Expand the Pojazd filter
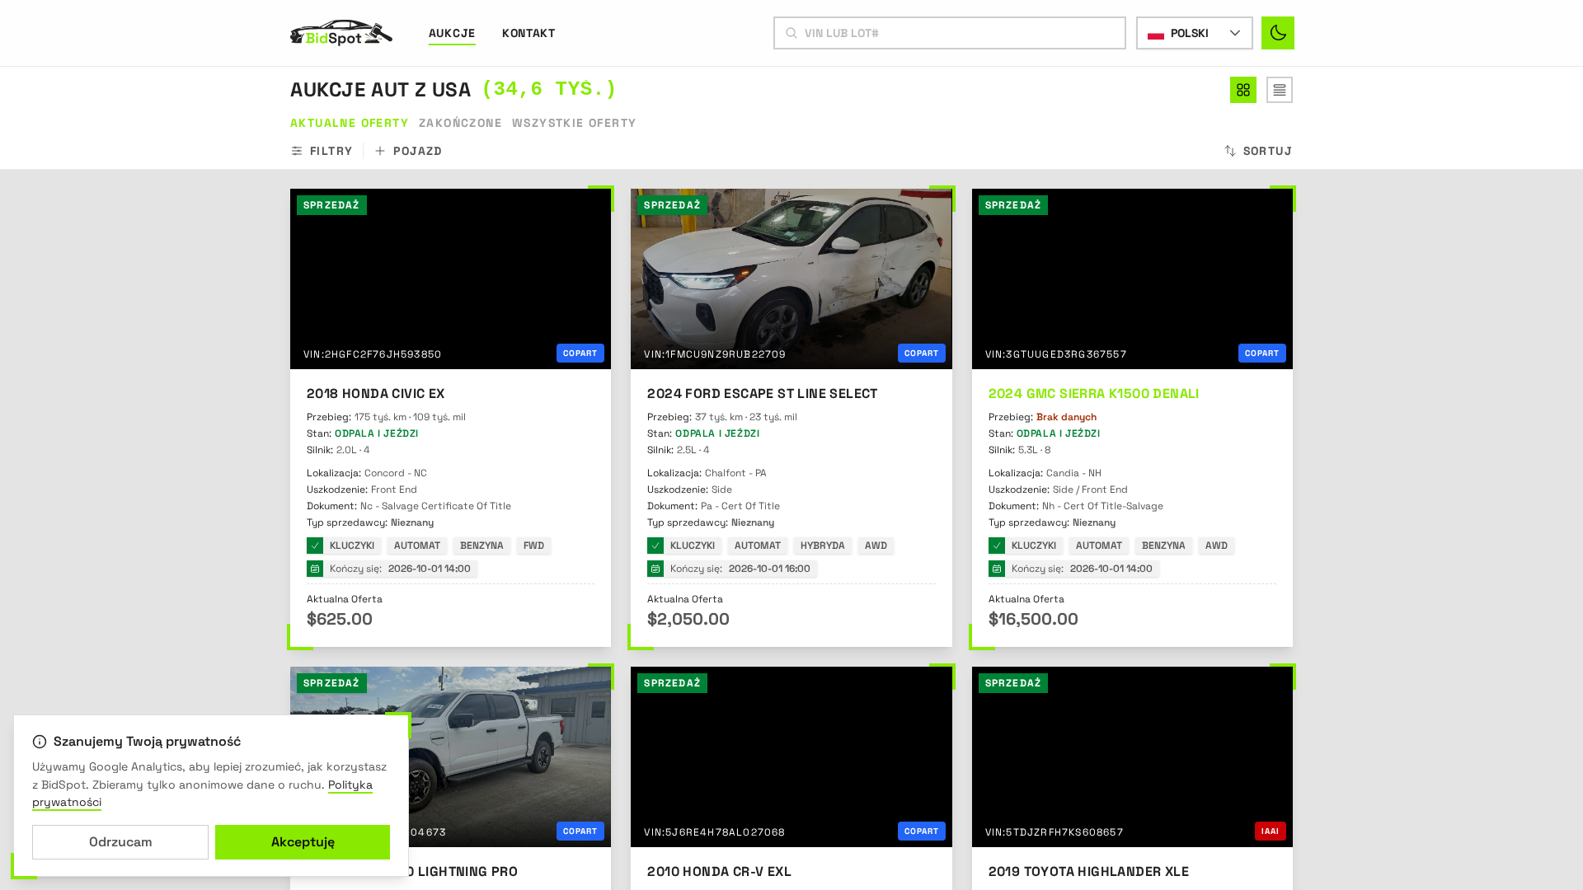This screenshot has width=1583, height=890. click(409, 151)
